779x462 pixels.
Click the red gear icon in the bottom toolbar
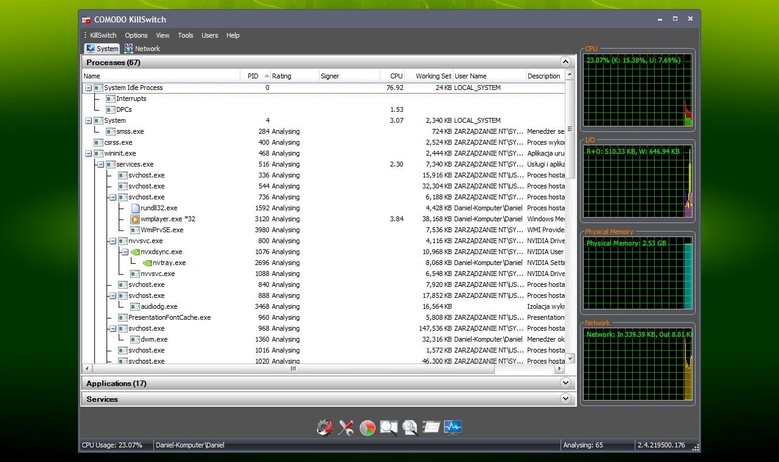[325, 428]
